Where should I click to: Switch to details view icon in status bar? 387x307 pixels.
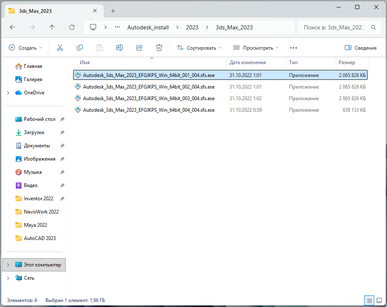tap(369, 300)
